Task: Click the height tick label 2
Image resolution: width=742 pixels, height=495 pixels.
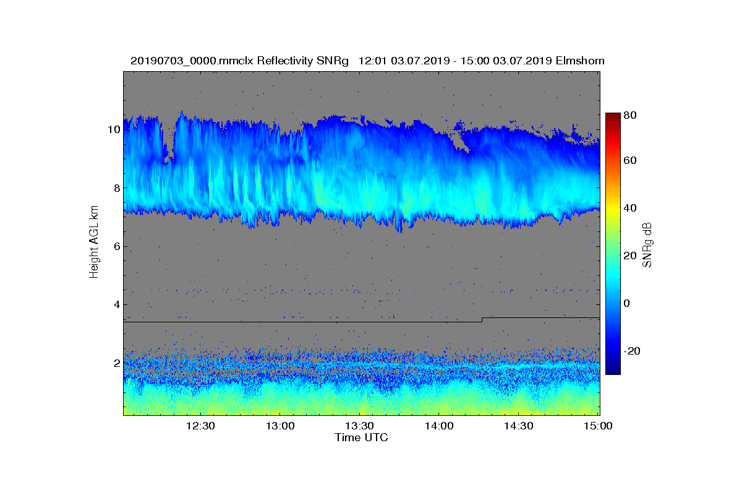Action: click(x=117, y=363)
